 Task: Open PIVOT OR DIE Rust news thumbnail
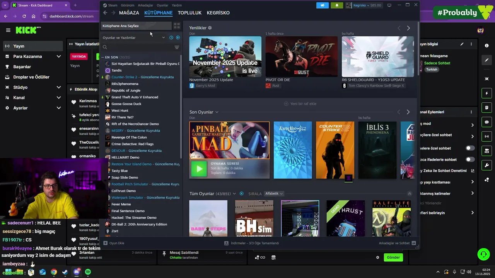302,57
